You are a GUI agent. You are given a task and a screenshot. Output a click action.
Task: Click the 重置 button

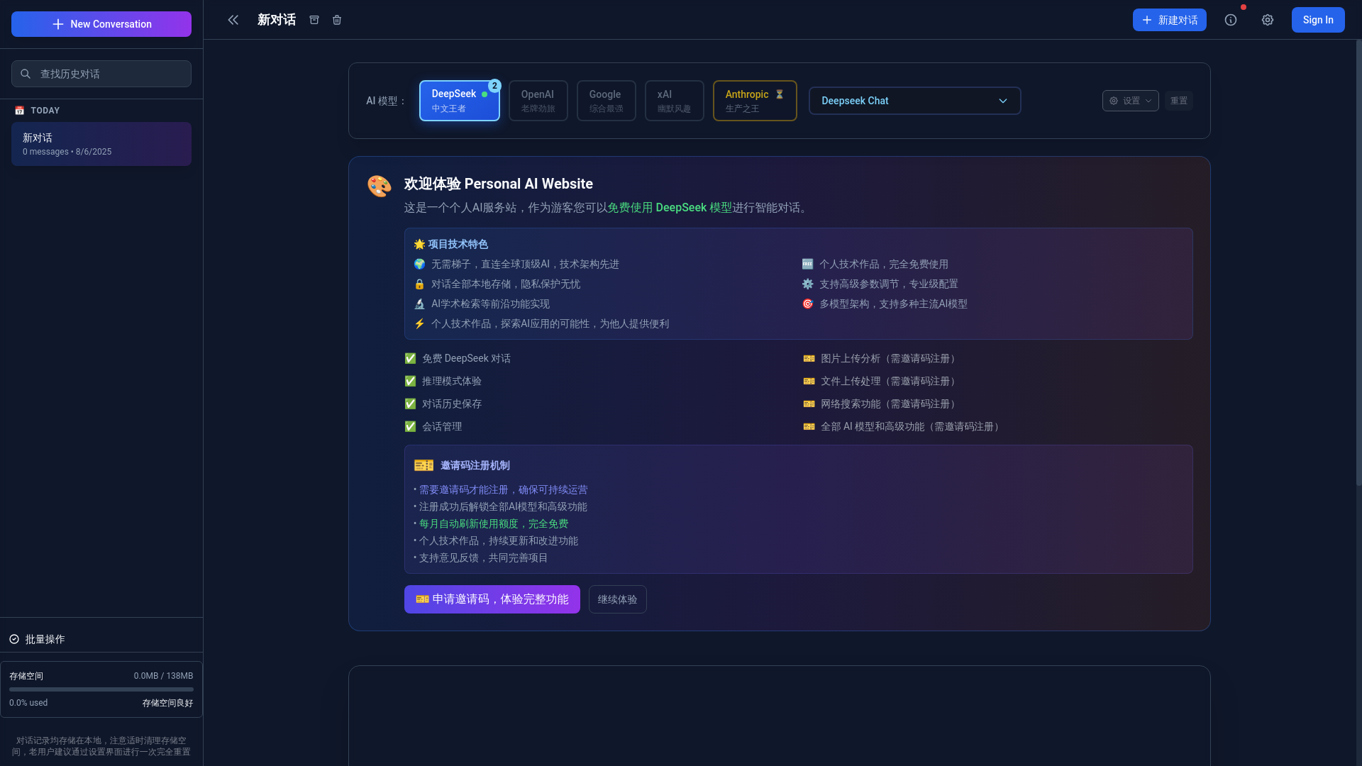tap(1178, 101)
